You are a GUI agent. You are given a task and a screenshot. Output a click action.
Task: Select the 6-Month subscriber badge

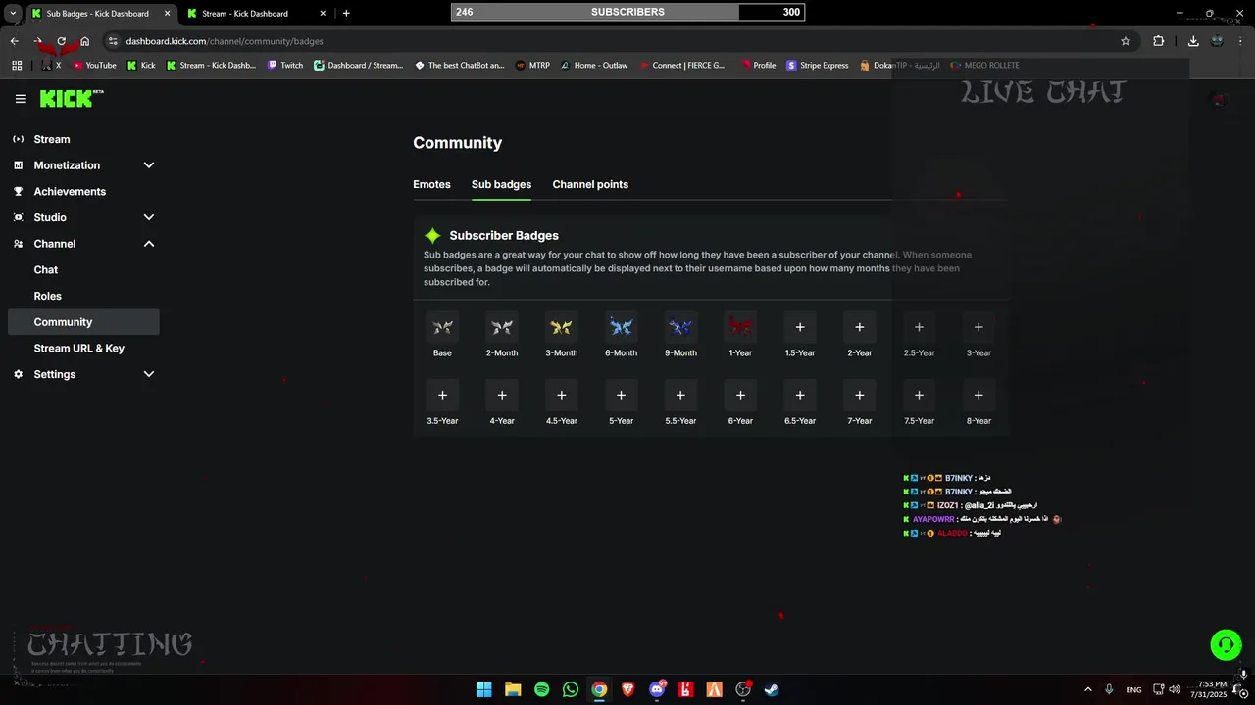click(x=621, y=327)
